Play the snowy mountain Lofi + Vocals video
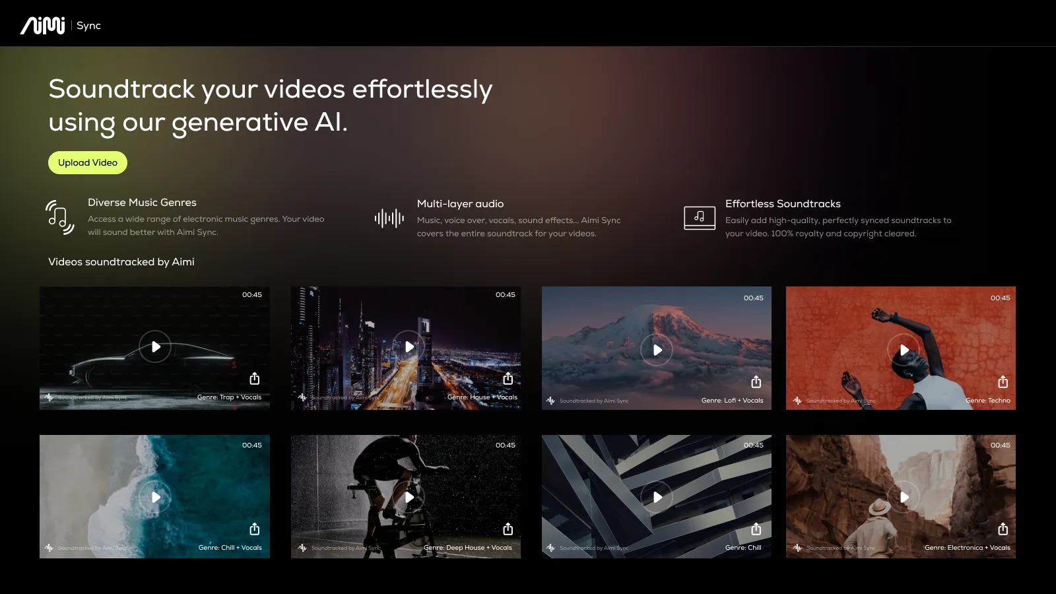This screenshot has height=594, width=1056. [x=657, y=350]
